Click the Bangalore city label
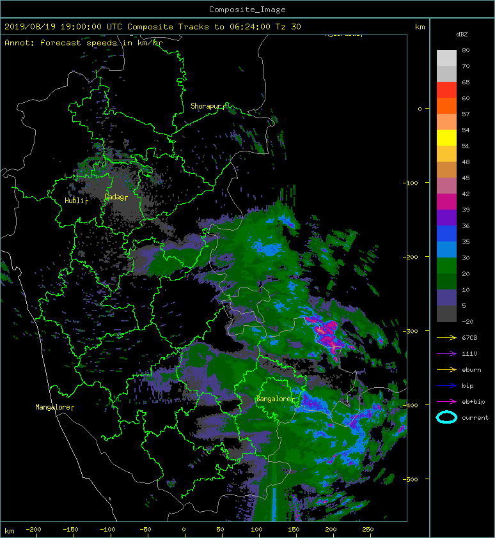 [275, 399]
